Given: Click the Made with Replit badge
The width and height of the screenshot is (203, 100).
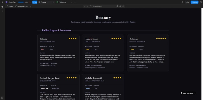Looking at the screenshot, I should 188,93.
